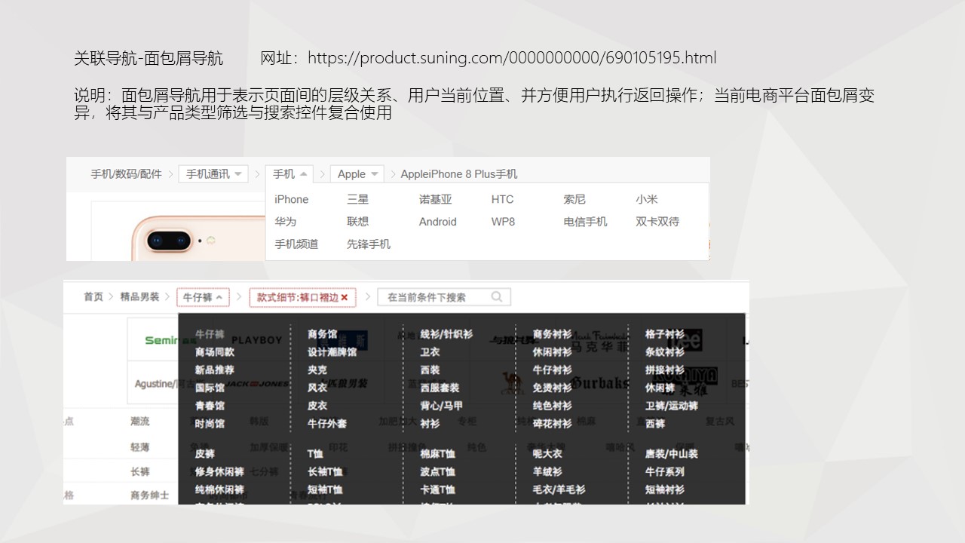The height and width of the screenshot is (543, 965).
Task: Pick 索尼 from the phone dropdown
Action: click(574, 199)
